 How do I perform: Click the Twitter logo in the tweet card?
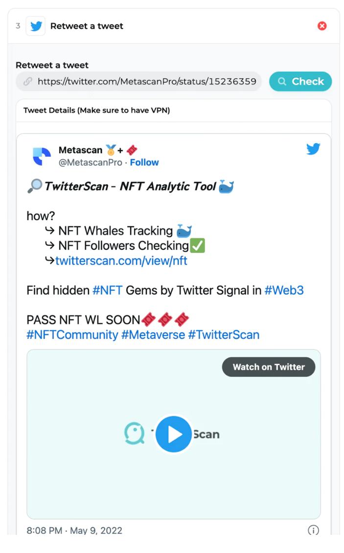313,149
